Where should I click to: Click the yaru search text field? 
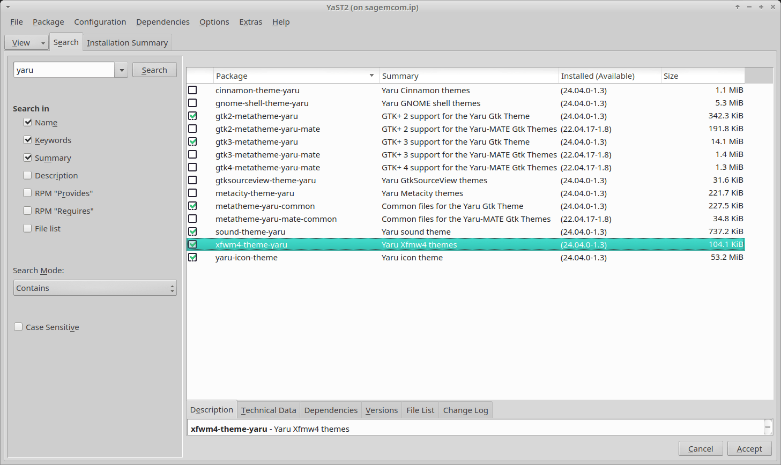point(64,70)
